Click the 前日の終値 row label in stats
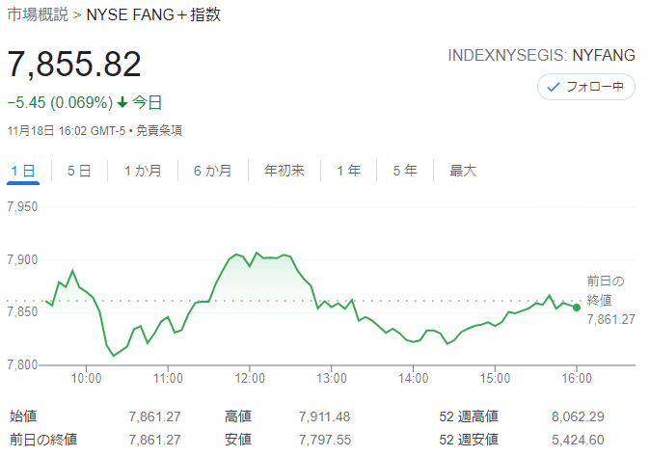Screen dimensions: 650x456 click(x=43, y=440)
